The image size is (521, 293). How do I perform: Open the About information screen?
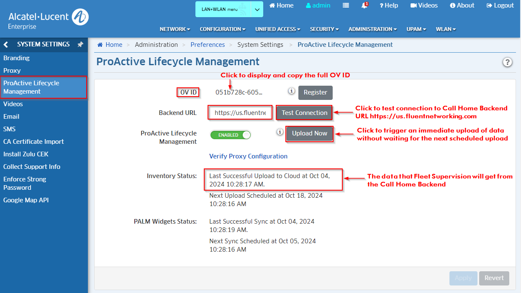coord(462,5)
